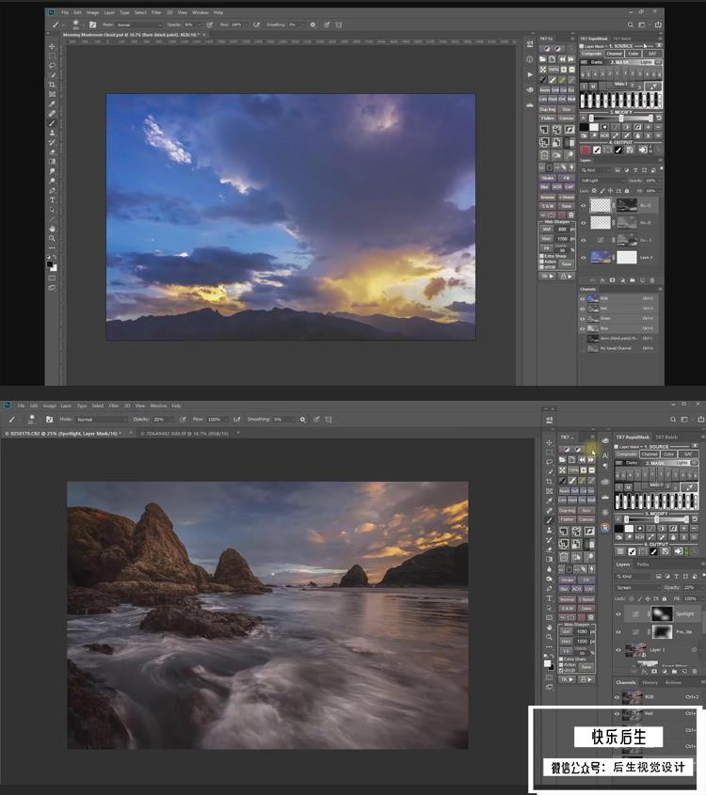This screenshot has height=795, width=706.
Task: Click add layer mask icon in top Layers panel
Action: [612, 279]
